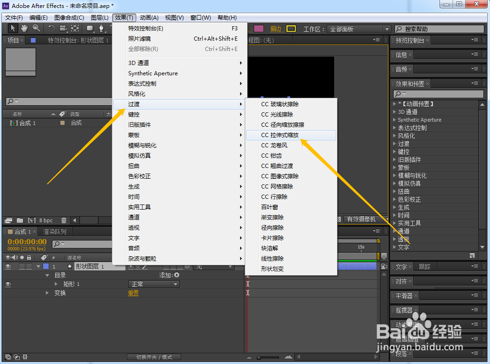Image resolution: width=490 pixels, height=364 pixels.
Task: Collapse the 目录 contents group
Action: click(x=47, y=275)
